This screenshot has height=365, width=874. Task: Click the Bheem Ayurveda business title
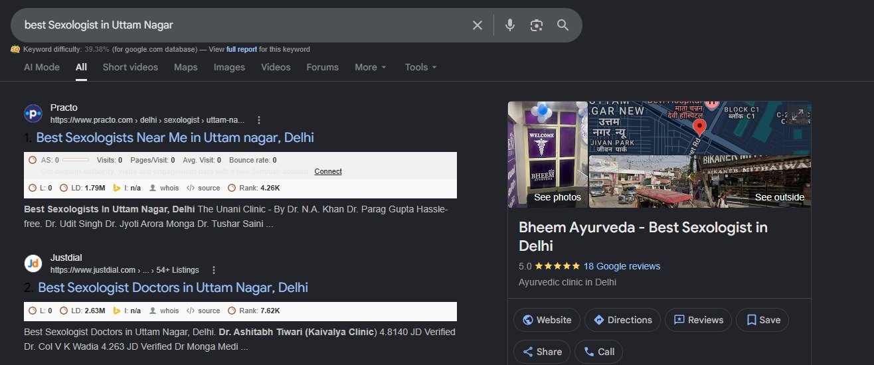(643, 236)
